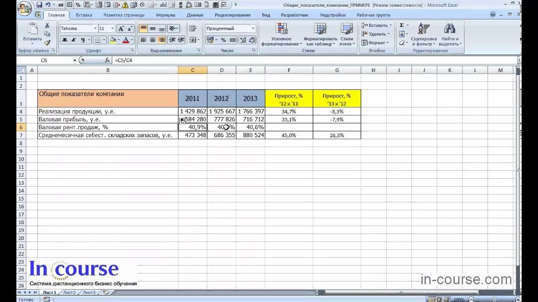Image resolution: width=538 pixels, height=302 pixels.
Task: Toggle align text left
Action: pyautogui.click(x=143, y=40)
